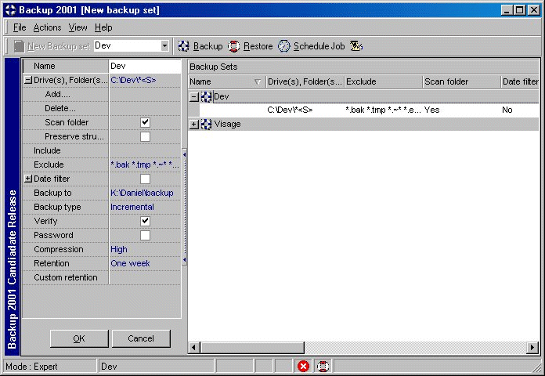
Task: Expand the Date filter property
Action: 28,179
